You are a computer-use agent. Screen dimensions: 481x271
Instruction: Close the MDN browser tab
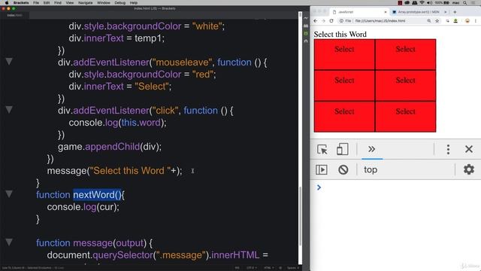click(446, 12)
